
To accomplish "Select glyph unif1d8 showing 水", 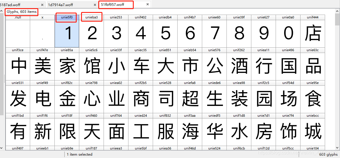I will click(239, 129).
